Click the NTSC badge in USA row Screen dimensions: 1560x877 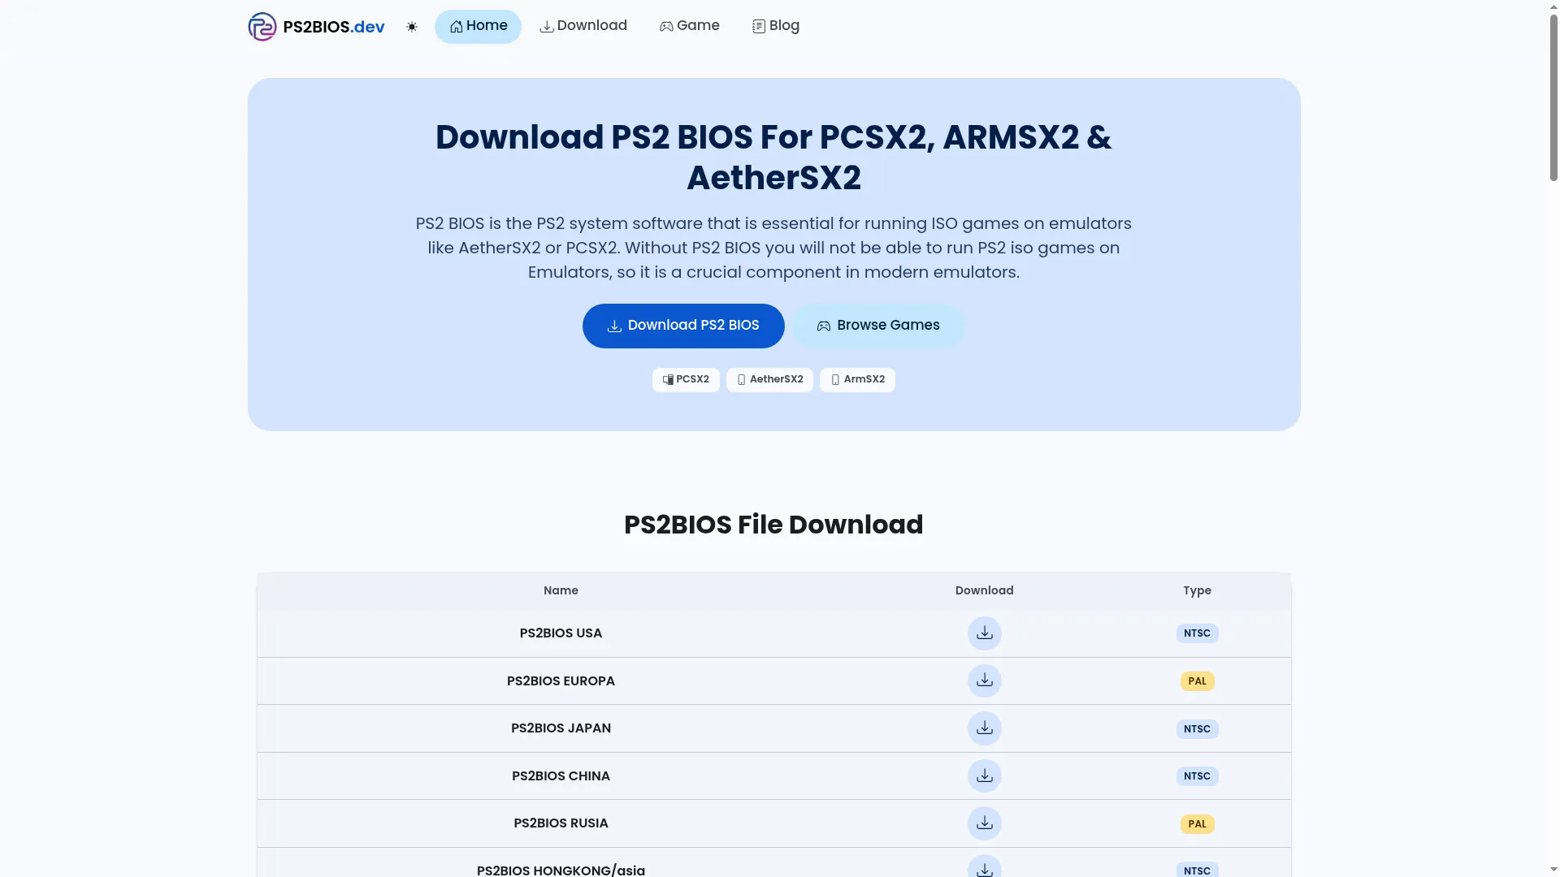click(x=1197, y=633)
